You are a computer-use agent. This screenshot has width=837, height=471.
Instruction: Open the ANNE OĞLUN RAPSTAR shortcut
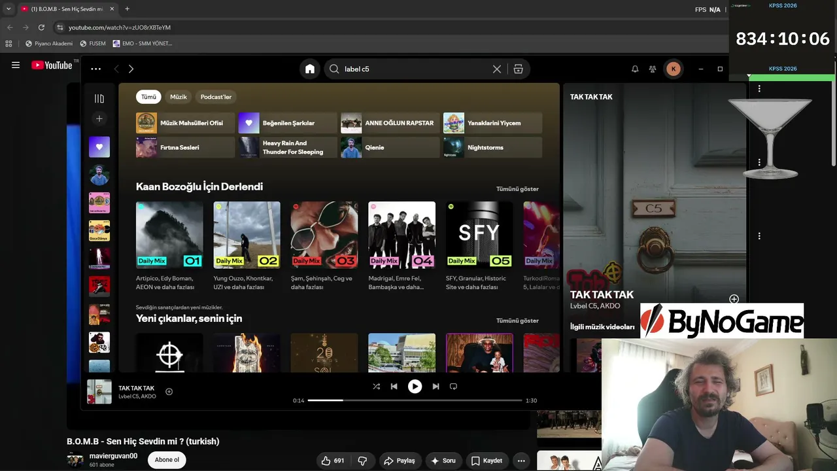tap(390, 123)
